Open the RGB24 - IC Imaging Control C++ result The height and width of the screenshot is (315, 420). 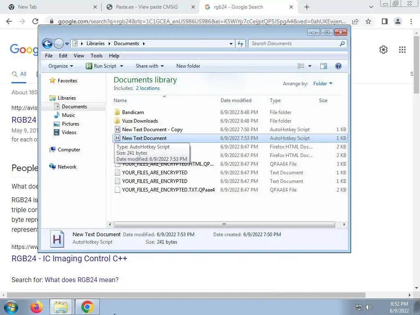pos(69,258)
